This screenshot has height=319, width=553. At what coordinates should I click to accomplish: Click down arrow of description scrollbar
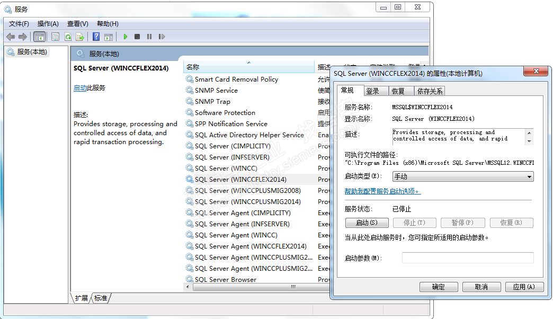tap(529, 141)
